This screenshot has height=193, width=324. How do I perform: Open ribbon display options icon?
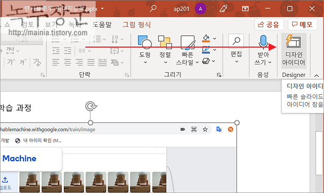[x=245, y=9]
